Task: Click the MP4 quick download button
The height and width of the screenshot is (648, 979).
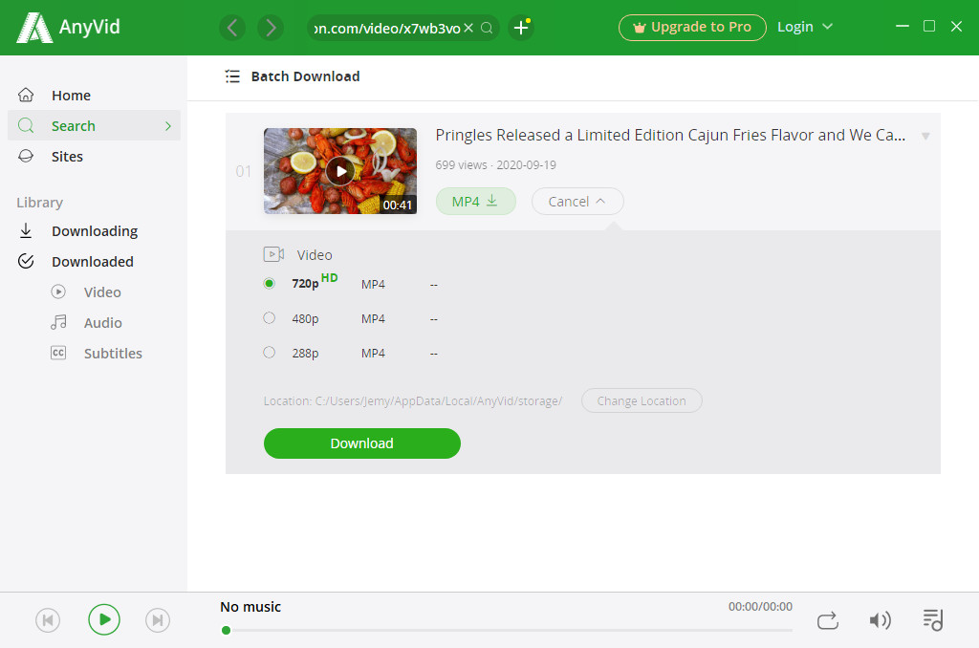Action: click(476, 201)
